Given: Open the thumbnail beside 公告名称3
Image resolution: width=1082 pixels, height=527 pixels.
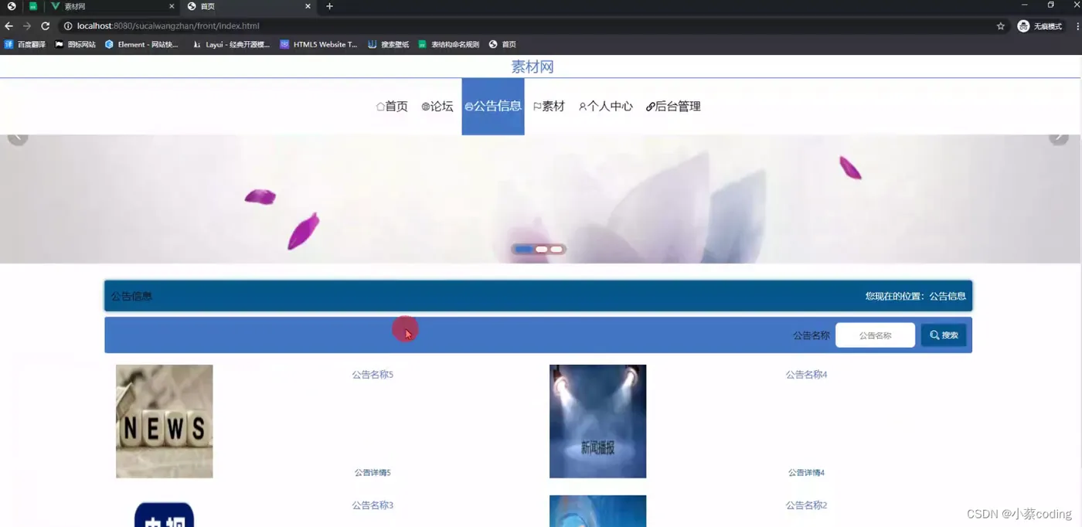Looking at the screenshot, I should 165,513.
